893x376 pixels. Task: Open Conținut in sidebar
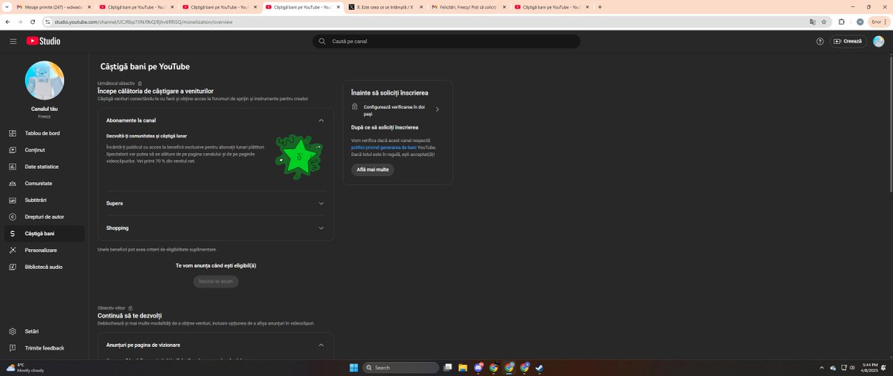coord(45,150)
